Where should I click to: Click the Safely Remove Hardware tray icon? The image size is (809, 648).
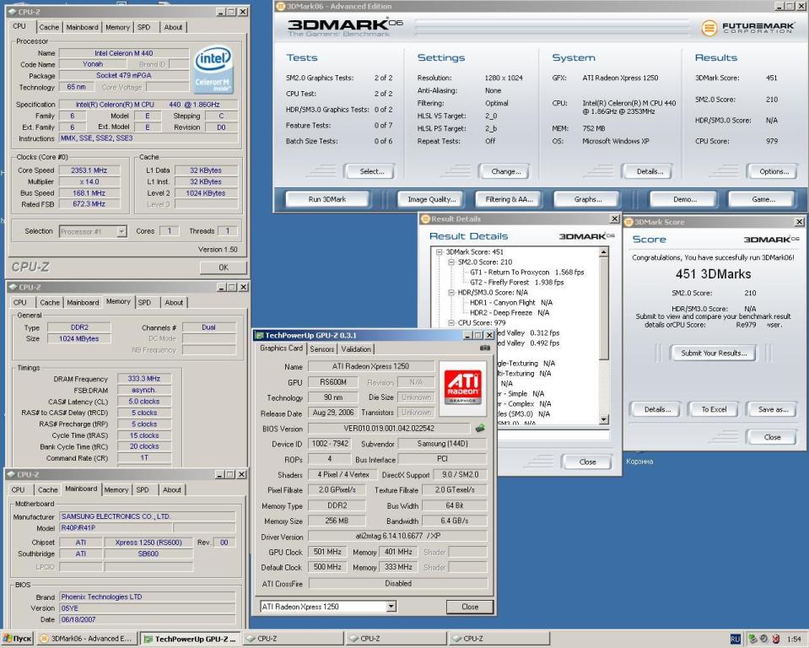pos(752,638)
